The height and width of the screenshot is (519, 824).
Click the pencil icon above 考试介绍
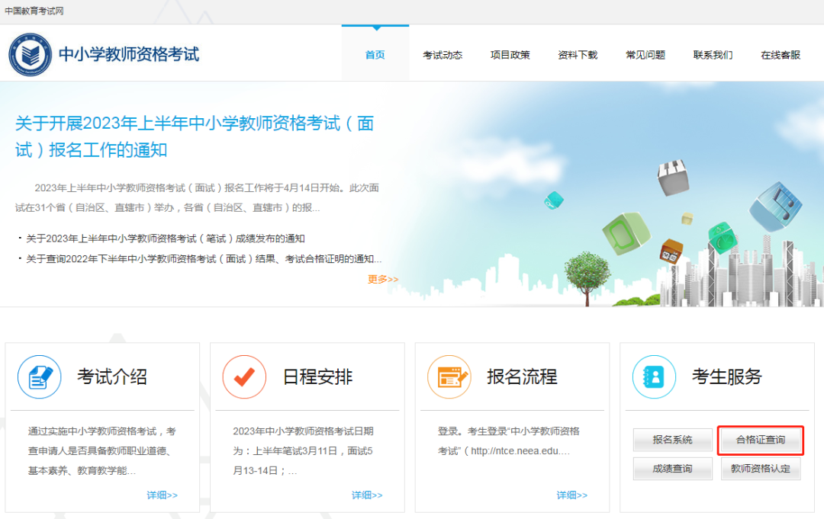(39, 376)
